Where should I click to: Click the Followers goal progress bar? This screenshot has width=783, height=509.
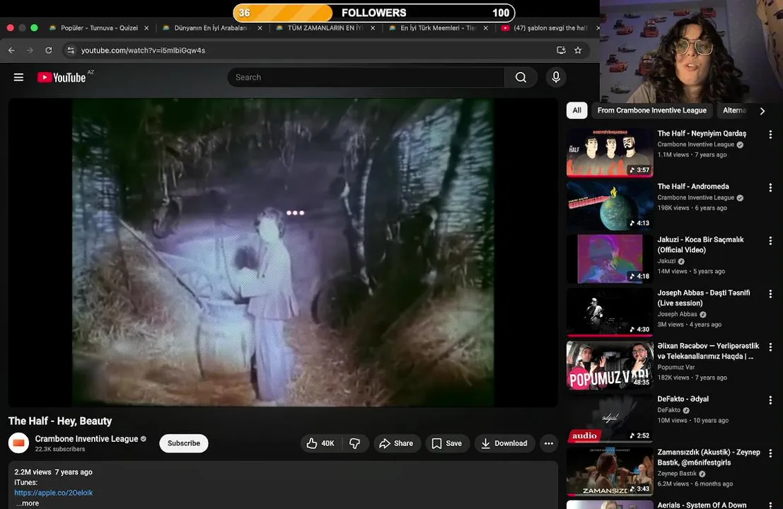pyautogui.click(x=374, y=13)
